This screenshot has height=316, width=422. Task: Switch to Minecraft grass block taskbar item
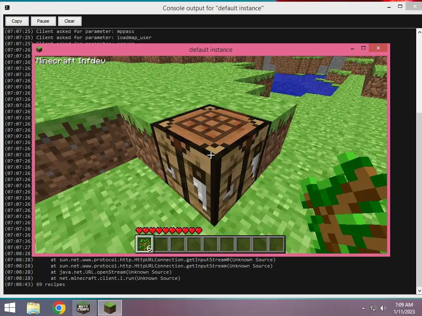pos(110,308)
